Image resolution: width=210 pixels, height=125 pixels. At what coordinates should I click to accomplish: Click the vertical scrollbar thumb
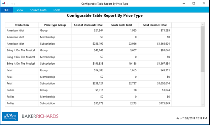203,49
